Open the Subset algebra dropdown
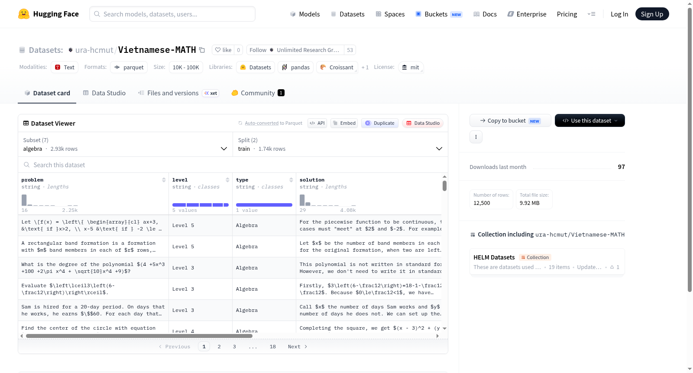This screenshot has height=373, width=693. [125, 144]
